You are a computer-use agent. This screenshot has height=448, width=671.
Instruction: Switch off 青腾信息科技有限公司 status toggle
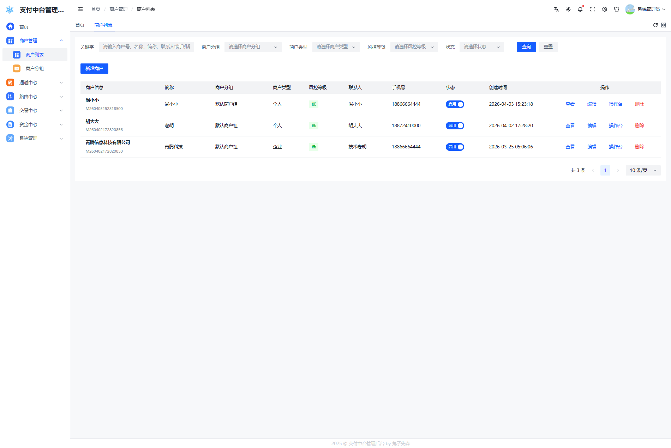(x=455, y=147)
